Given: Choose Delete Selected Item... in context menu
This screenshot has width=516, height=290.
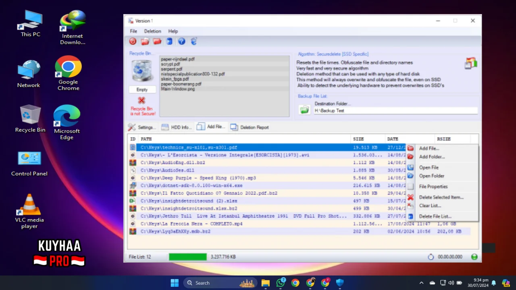Looking at the screenshot, I should (x=441, y=197).
